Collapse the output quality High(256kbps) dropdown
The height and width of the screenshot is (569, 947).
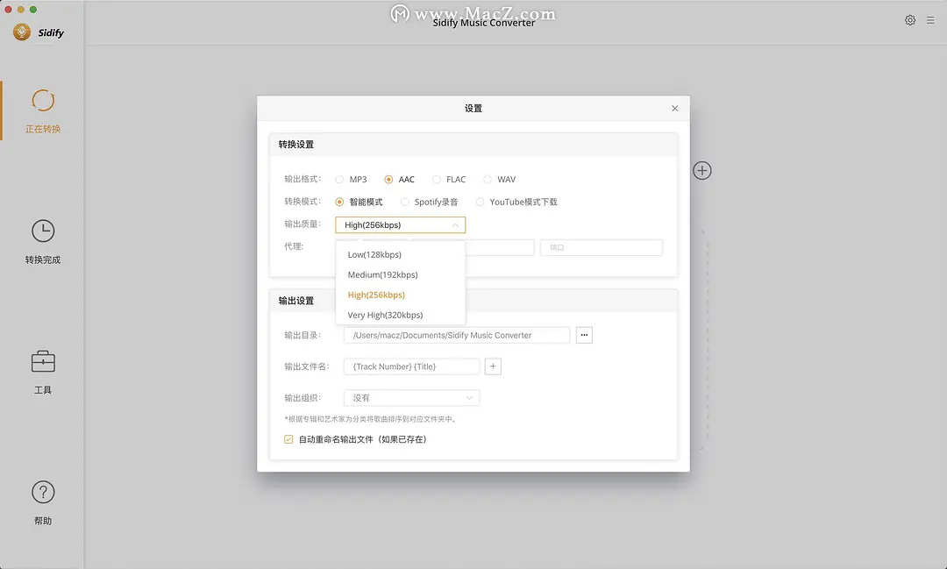(401, 225)
